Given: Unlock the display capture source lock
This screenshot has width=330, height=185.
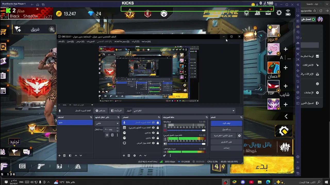Looking at the screenshot, I should click(158, 143).
